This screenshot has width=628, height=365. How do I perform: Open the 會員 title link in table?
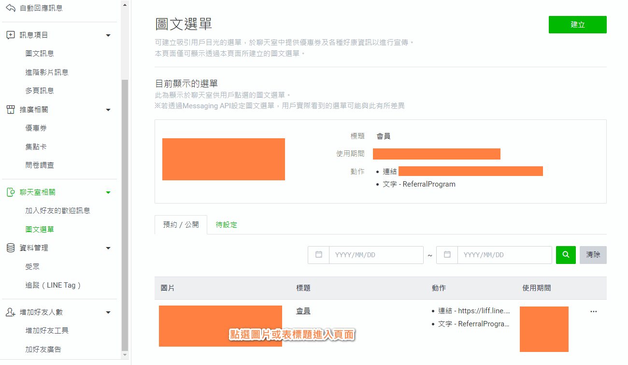point(303,311)
